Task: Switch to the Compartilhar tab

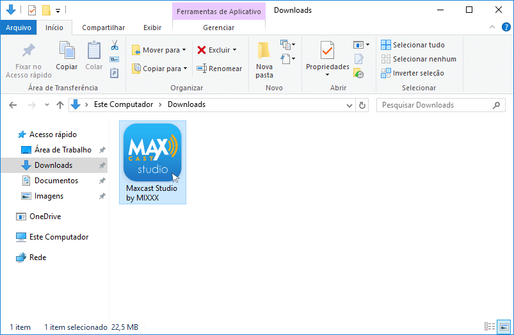Action: [103, 28]
